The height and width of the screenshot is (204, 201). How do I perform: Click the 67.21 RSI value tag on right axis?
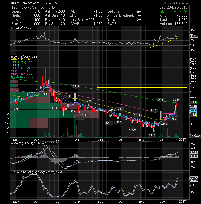click(194, 36)
